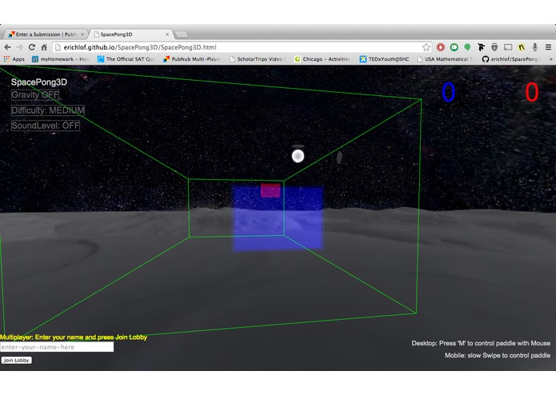556x395 pixels.
Task: Open the PubNub Multi-Player bookmark
Action: [191, 59]
